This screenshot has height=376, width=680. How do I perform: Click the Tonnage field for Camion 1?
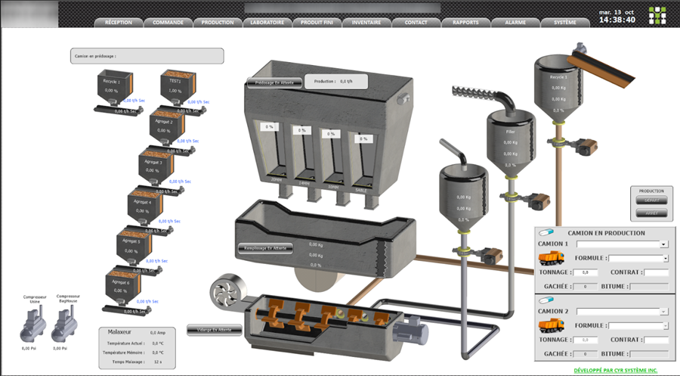click(586, 272)
